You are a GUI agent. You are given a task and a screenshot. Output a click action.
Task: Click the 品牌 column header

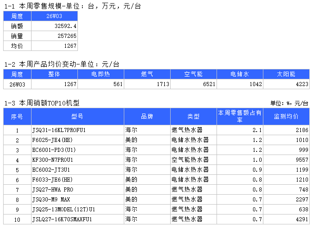tap(147, 117)
